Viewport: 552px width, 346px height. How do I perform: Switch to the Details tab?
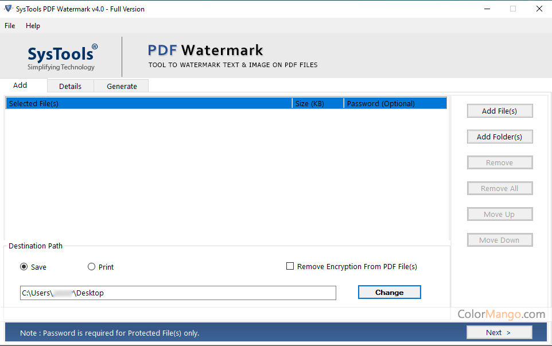click(70, 86)
